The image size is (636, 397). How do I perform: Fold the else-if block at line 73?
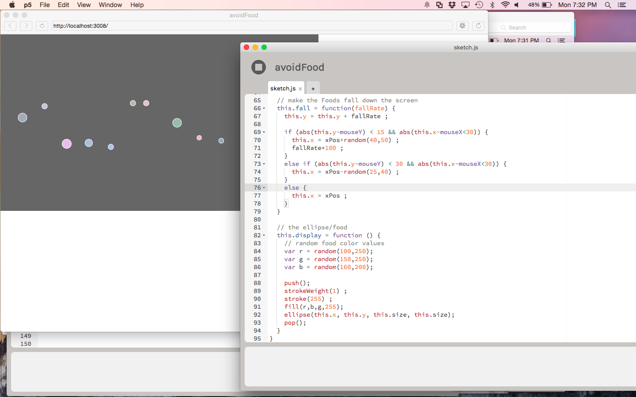pyautogui.click(x=264, y=164)
